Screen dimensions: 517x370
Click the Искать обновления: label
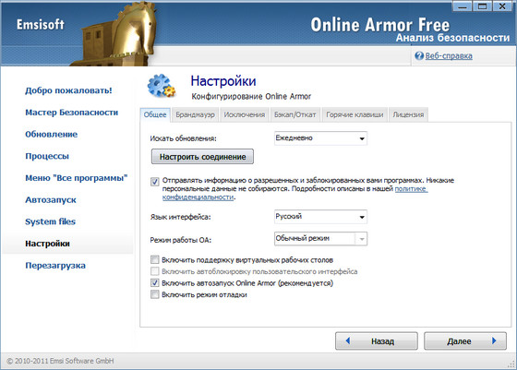(184, 138)
